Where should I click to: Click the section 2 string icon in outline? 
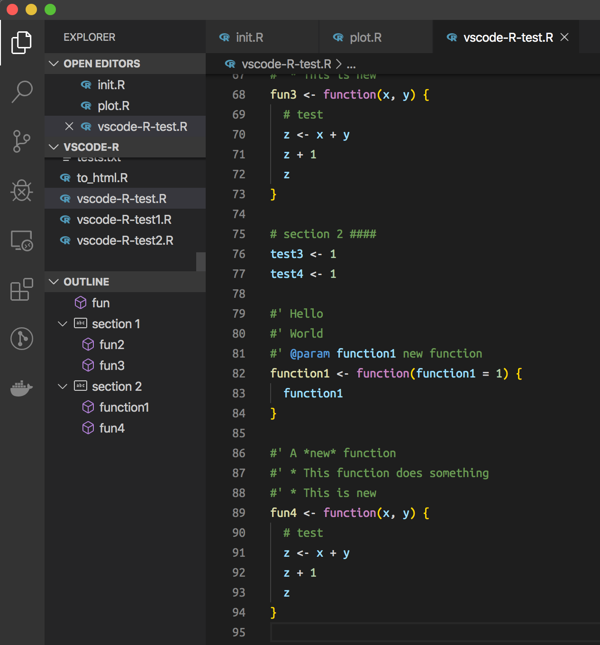click(81, 386)
